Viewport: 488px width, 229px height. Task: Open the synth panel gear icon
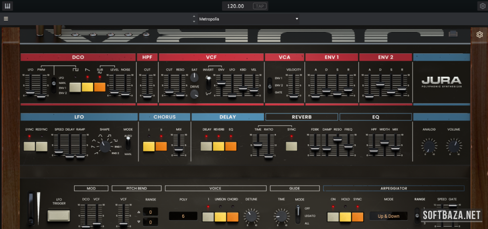tap(479, 34)
